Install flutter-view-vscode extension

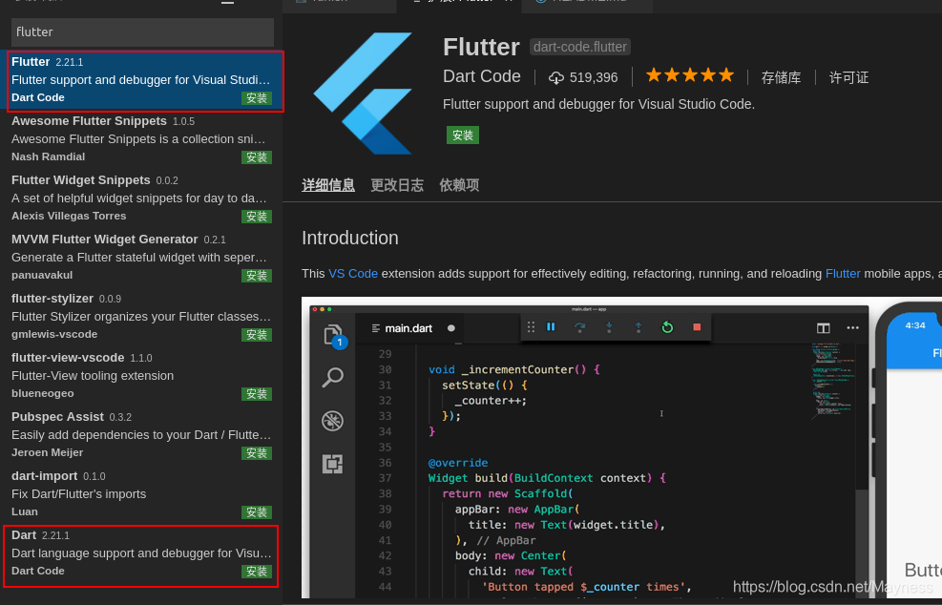tap(257, 394)
